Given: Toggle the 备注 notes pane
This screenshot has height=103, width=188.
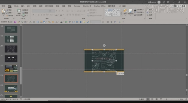Looking at the screenshot, I should 141,99.
